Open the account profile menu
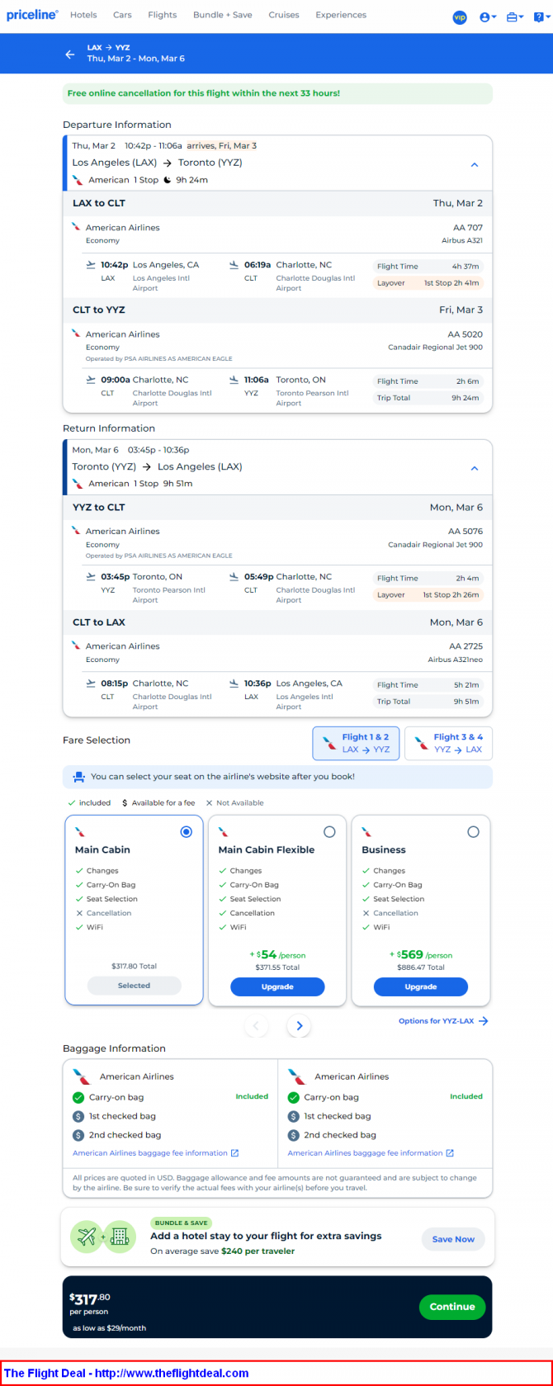Viewport: 553px width, 1386px height. [x=488, y=17]
